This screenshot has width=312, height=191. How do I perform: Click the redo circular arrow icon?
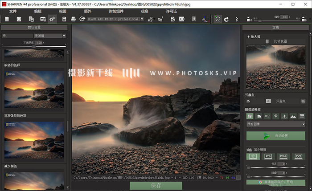click(x=226, y=19)
